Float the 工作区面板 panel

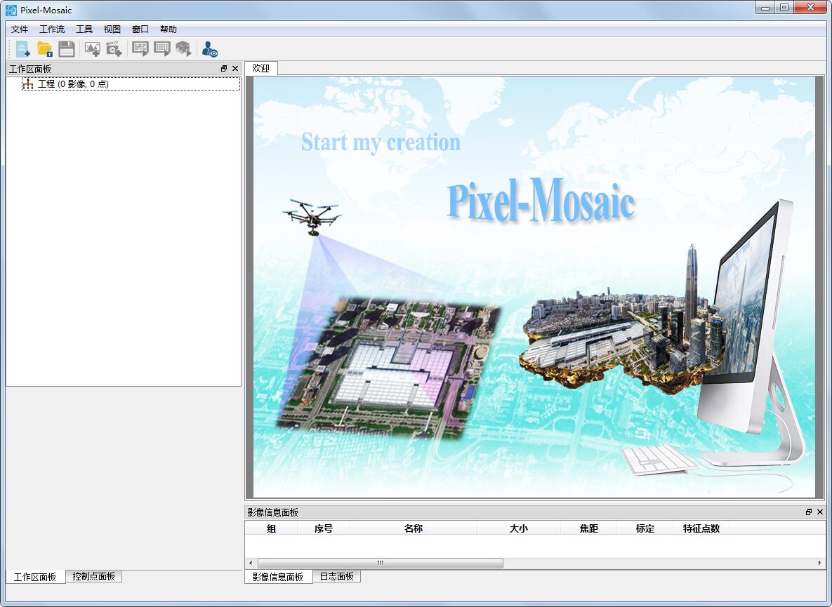tap(224, 68)
